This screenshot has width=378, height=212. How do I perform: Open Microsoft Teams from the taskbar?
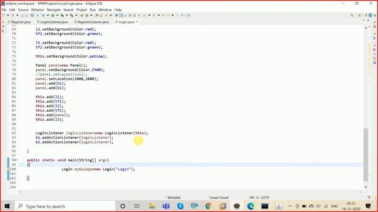click(166, 206)
